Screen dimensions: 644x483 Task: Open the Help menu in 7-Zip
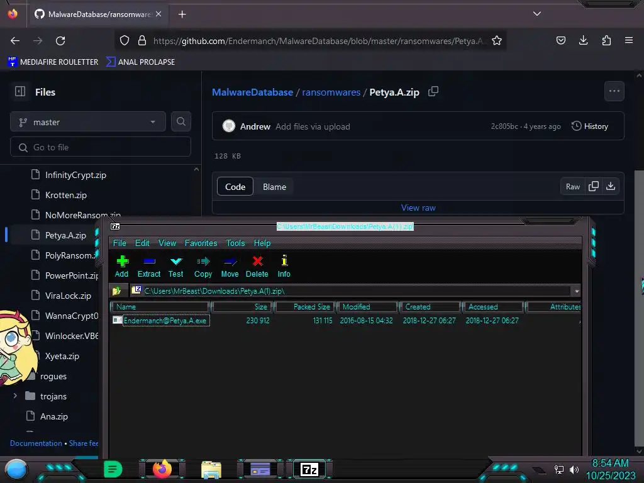click(x=262, y=243)
